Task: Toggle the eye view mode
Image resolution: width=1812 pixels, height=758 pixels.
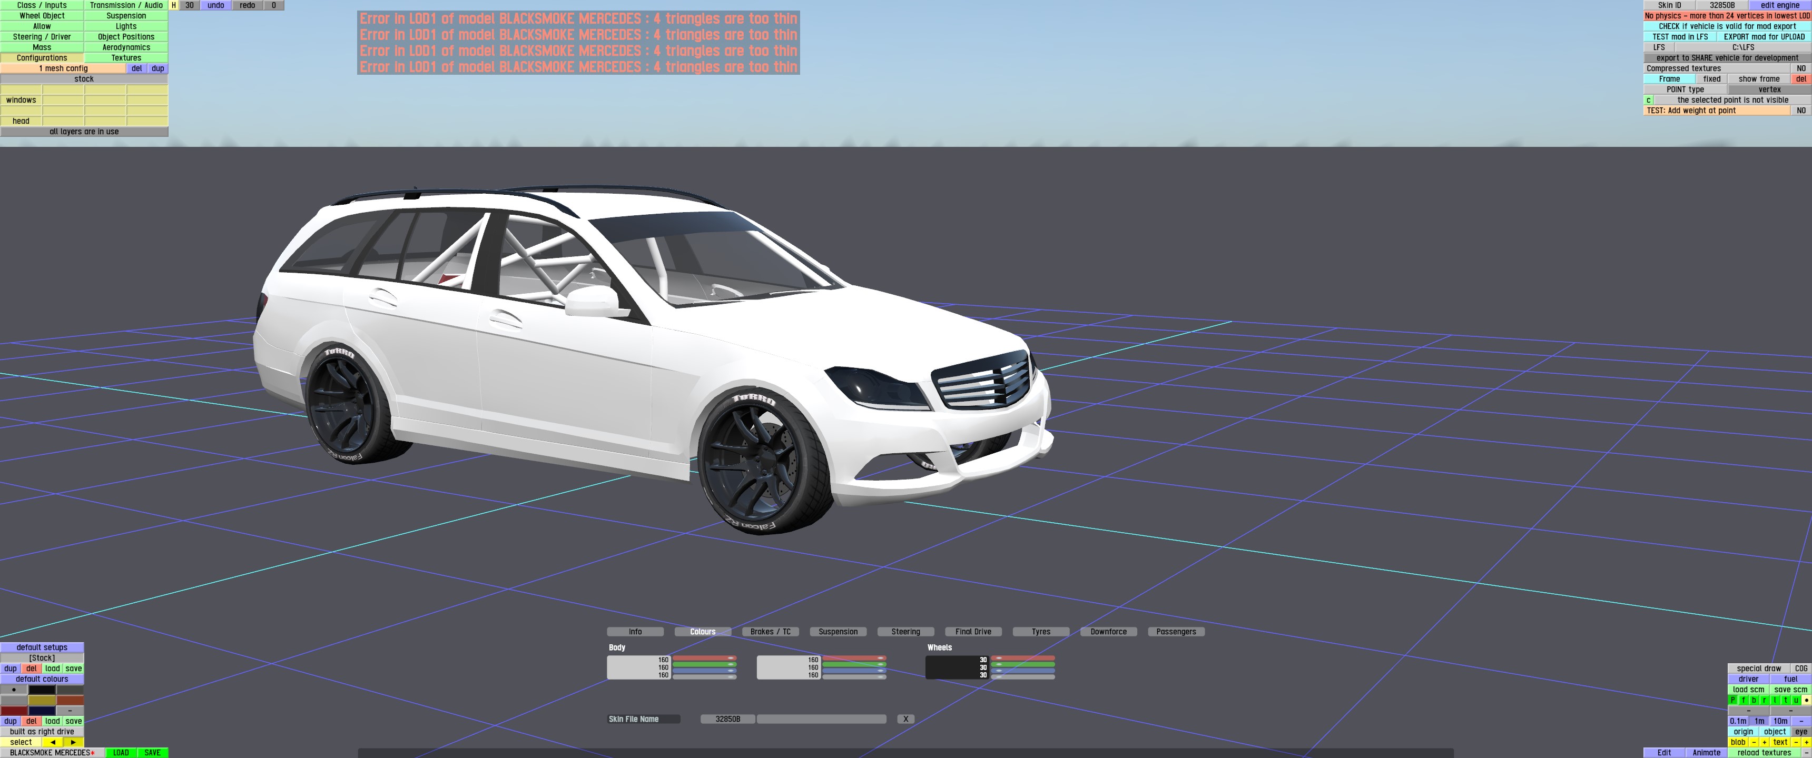Action: [1801, 731]
